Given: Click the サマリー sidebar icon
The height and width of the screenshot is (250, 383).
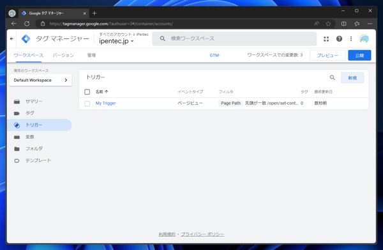Looking at the screenshot, I should [17, 102].
